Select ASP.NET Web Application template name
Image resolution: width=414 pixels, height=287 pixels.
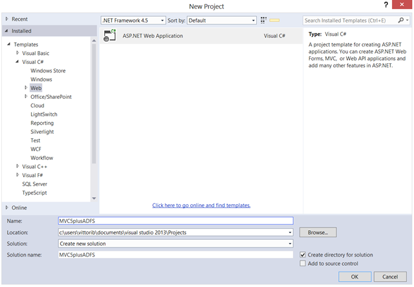click(x=153, y=36)
